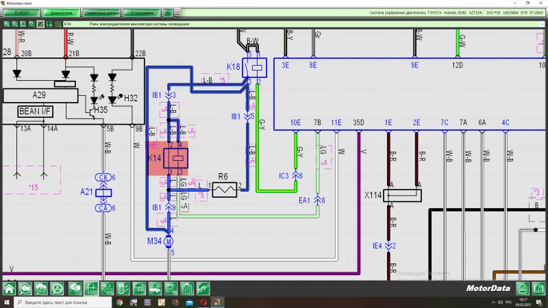
Task: Click the print icon beside MotorData logo
Action: [522, 288]
